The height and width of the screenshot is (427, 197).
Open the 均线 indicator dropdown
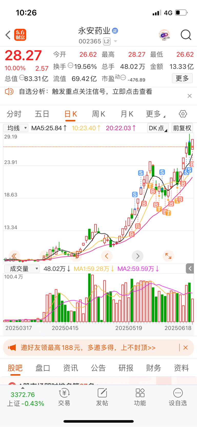16,128
